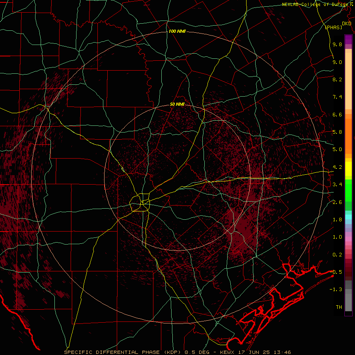The width and height of the screenshot is (355, 355).
Task: Click the 50 NMI range ring label
Action: 177,104
